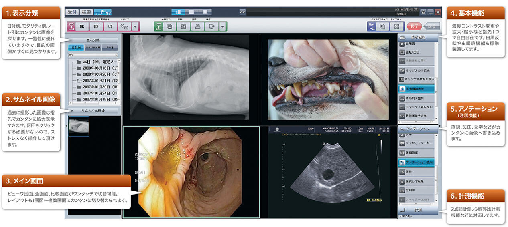Screen dimensions: 508x227
Task: Select the media camera import icon
Action: (124, 27)
